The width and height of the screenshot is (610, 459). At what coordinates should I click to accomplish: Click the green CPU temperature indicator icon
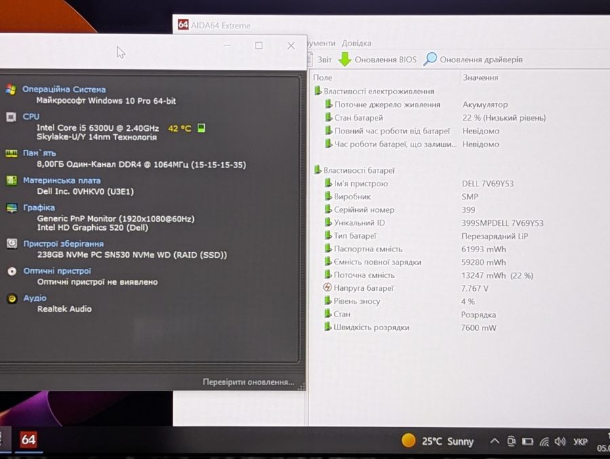[201, 127]
